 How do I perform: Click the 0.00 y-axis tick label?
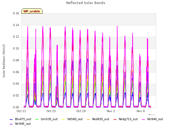(x=16, y=107)
